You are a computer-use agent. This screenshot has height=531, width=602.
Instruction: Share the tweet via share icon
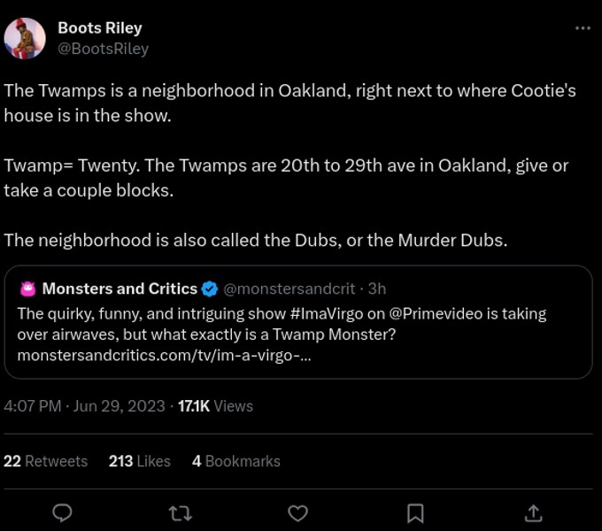pos(533,513)
